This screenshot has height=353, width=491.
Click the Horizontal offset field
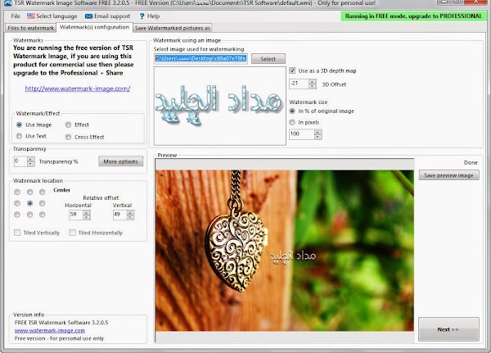tap(76, 215)
